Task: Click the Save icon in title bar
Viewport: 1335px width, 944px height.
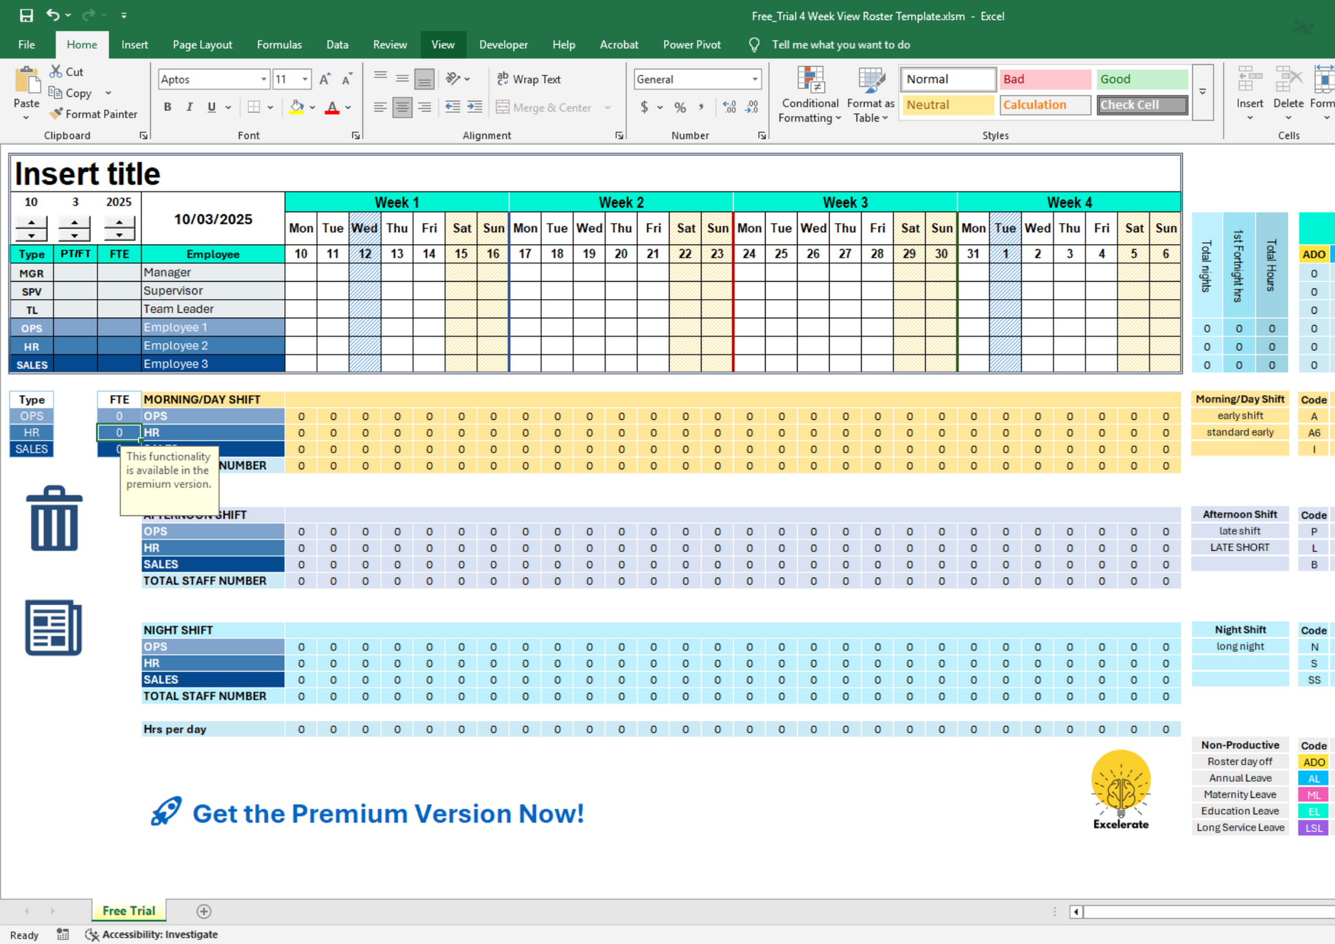Action: (26, 15)
